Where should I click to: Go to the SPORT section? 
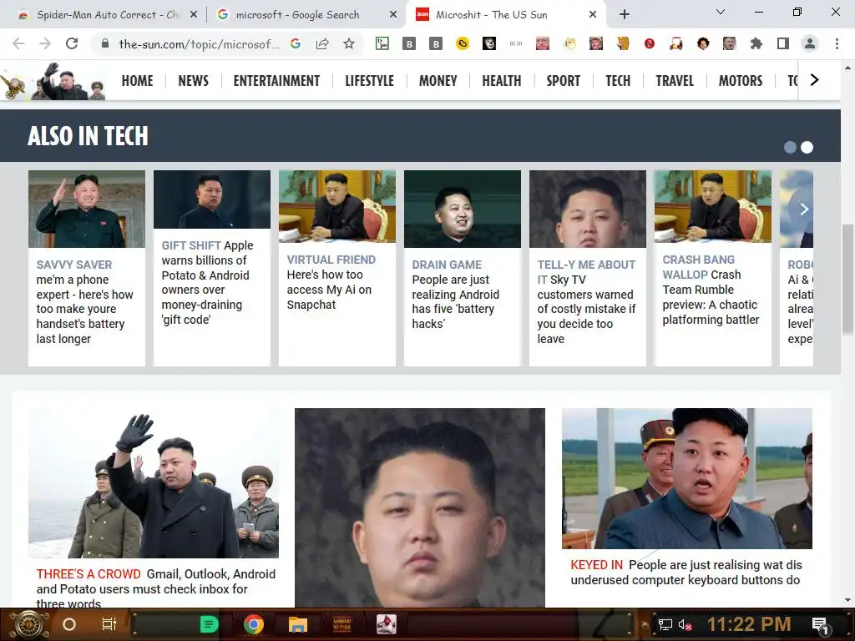(x=564, y=81)
